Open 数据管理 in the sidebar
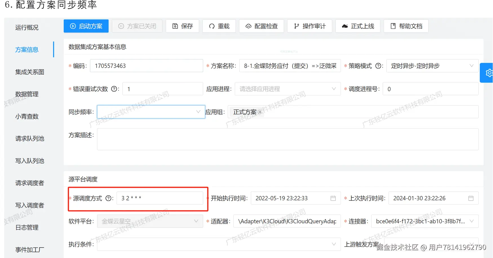 (27, 94)
